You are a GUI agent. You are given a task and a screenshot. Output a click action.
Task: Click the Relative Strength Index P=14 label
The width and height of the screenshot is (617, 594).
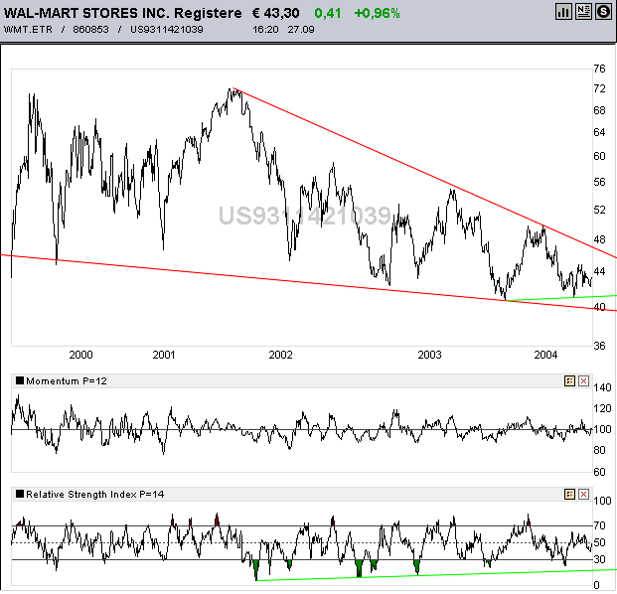point(94,494)
